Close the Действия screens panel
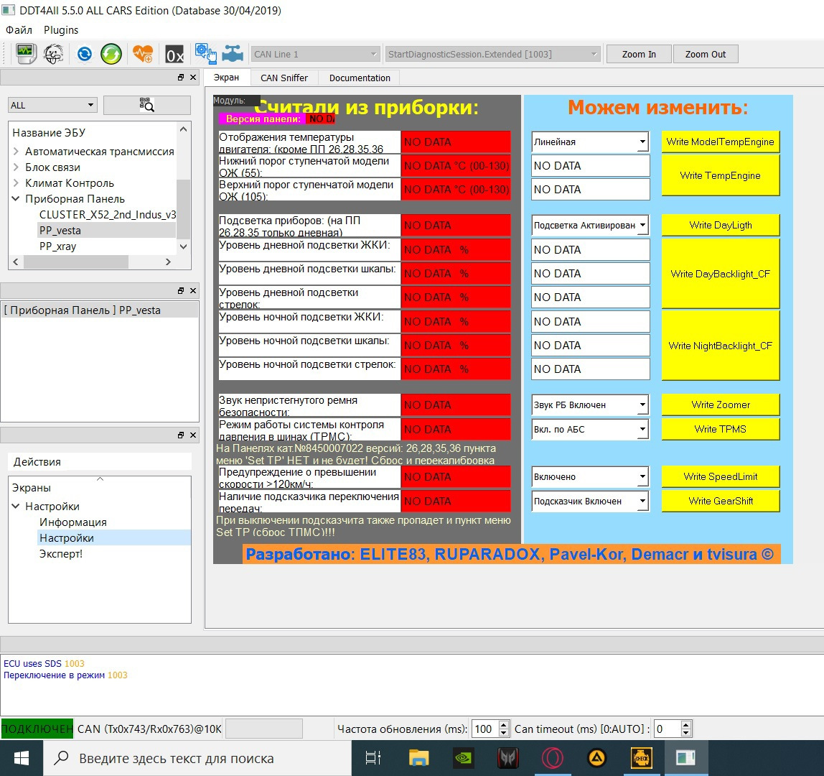This screenshot has height=776, width=824. pos(193,435)
